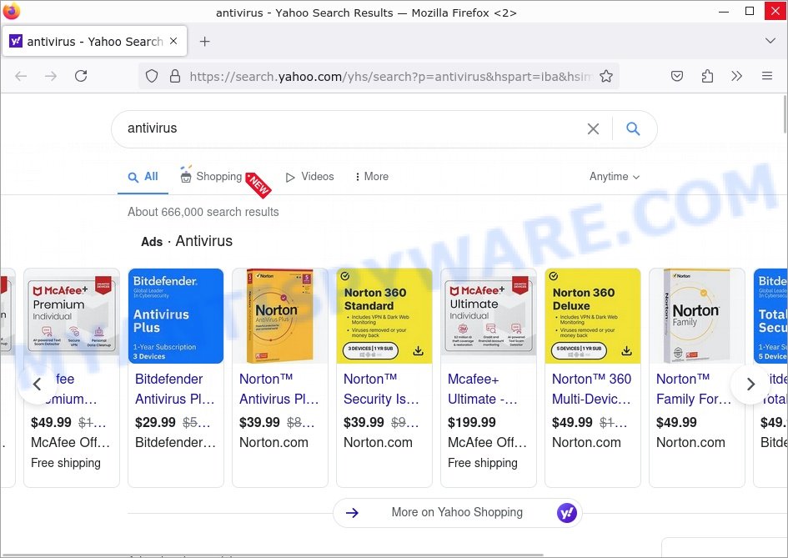Expand the list all tabs dropdown arrow

tap(770, 41)
